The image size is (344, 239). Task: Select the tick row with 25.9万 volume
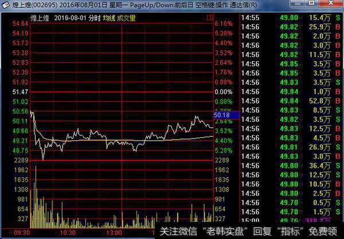(291, 27)
